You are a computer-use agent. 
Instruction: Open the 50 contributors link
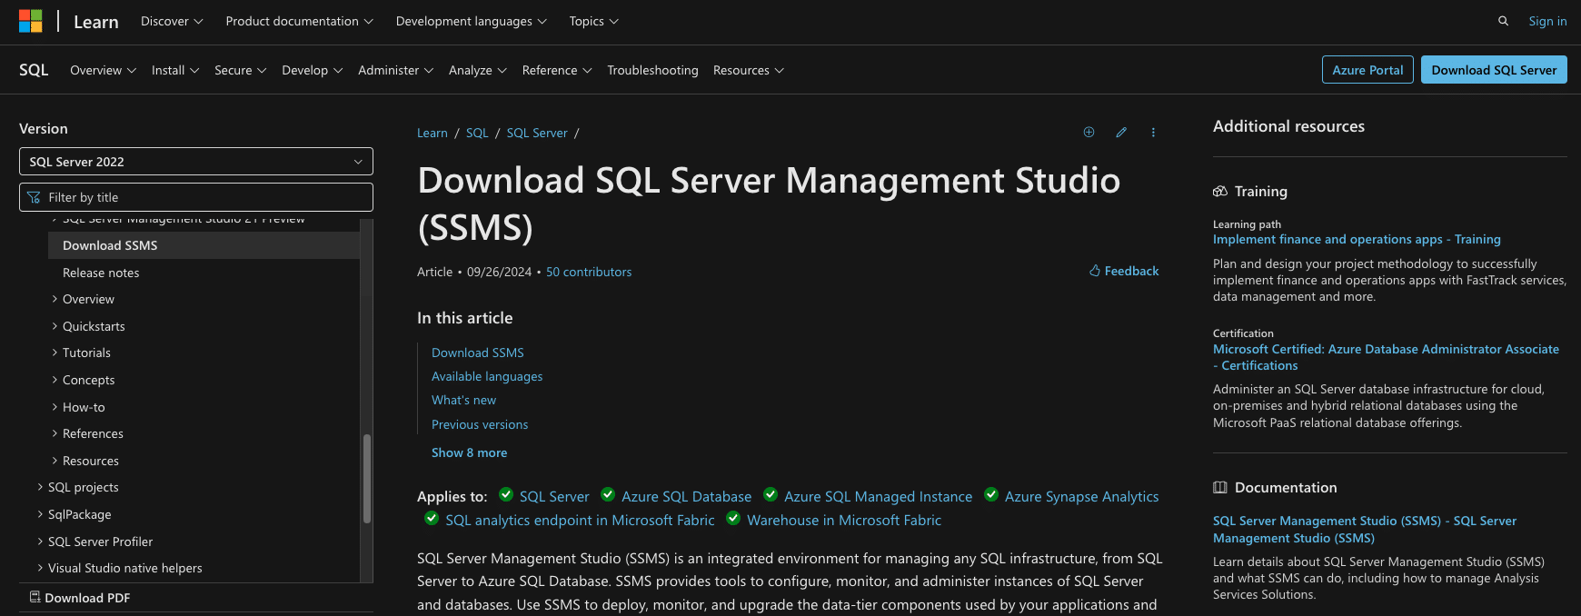[x=589, y=272]
